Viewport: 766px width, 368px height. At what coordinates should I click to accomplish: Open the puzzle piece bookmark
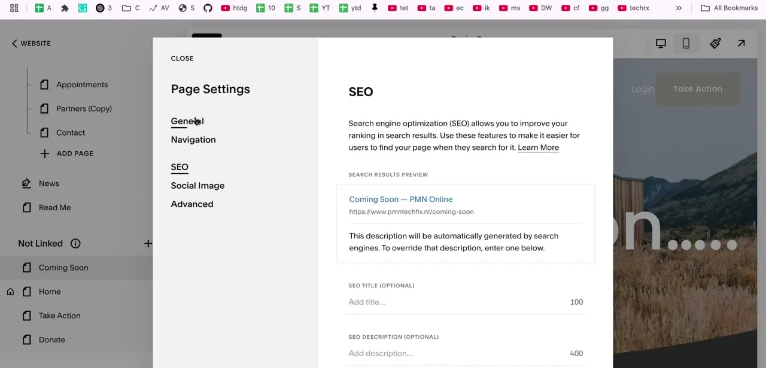(65, 8)
